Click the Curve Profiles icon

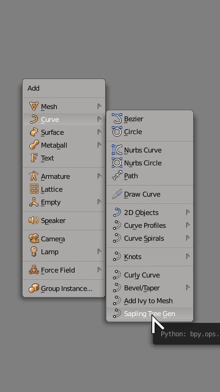117,225
